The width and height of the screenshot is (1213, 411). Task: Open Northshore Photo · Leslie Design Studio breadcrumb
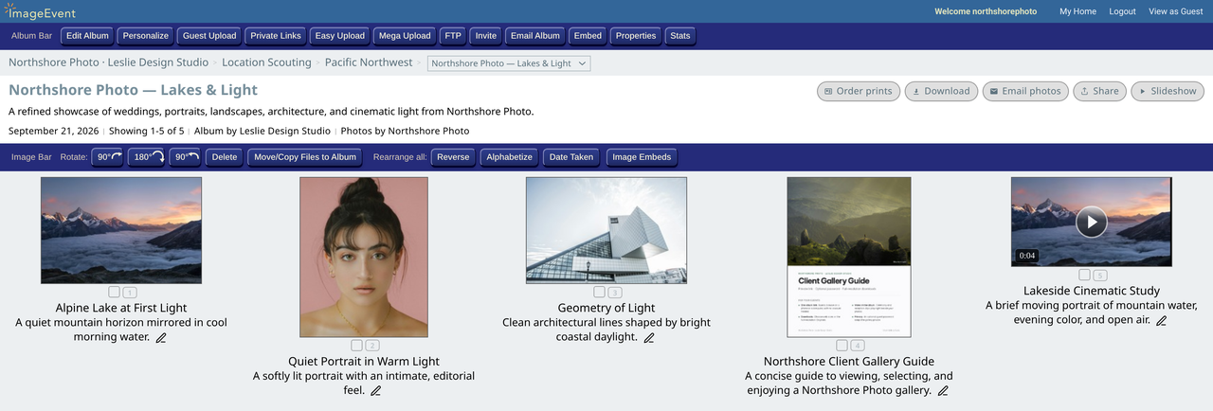tap(108, 63)
